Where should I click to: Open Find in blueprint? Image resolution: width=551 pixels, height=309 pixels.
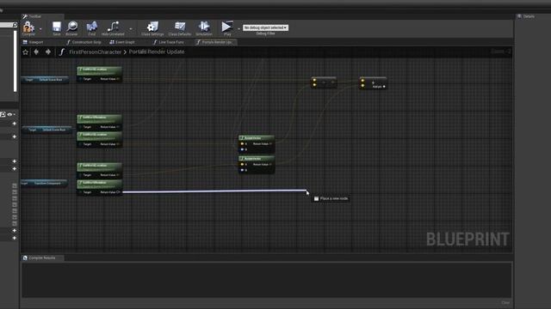click(92, 28)
